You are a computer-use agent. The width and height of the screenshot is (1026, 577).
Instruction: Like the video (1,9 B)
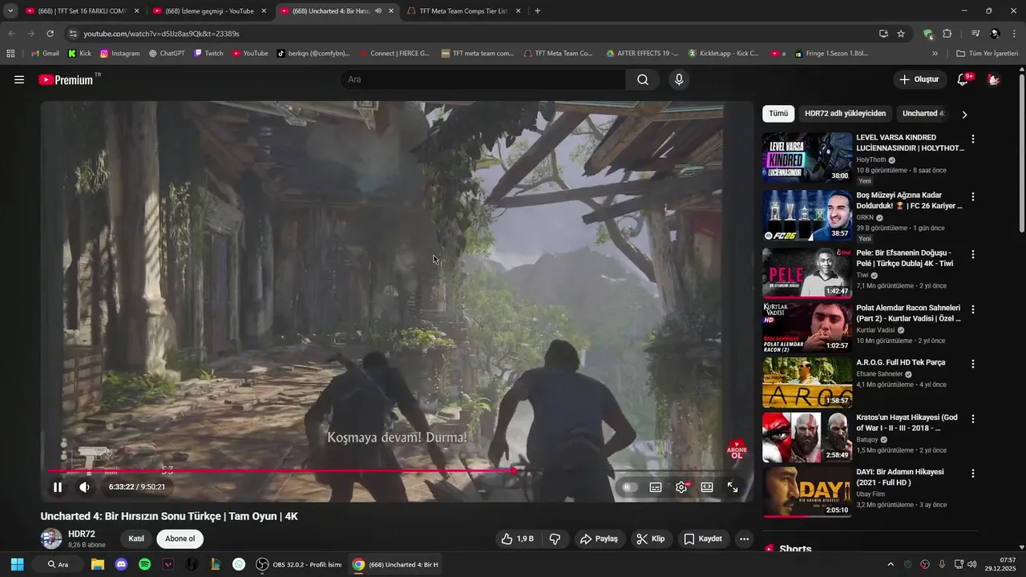[x=517, y=539]
